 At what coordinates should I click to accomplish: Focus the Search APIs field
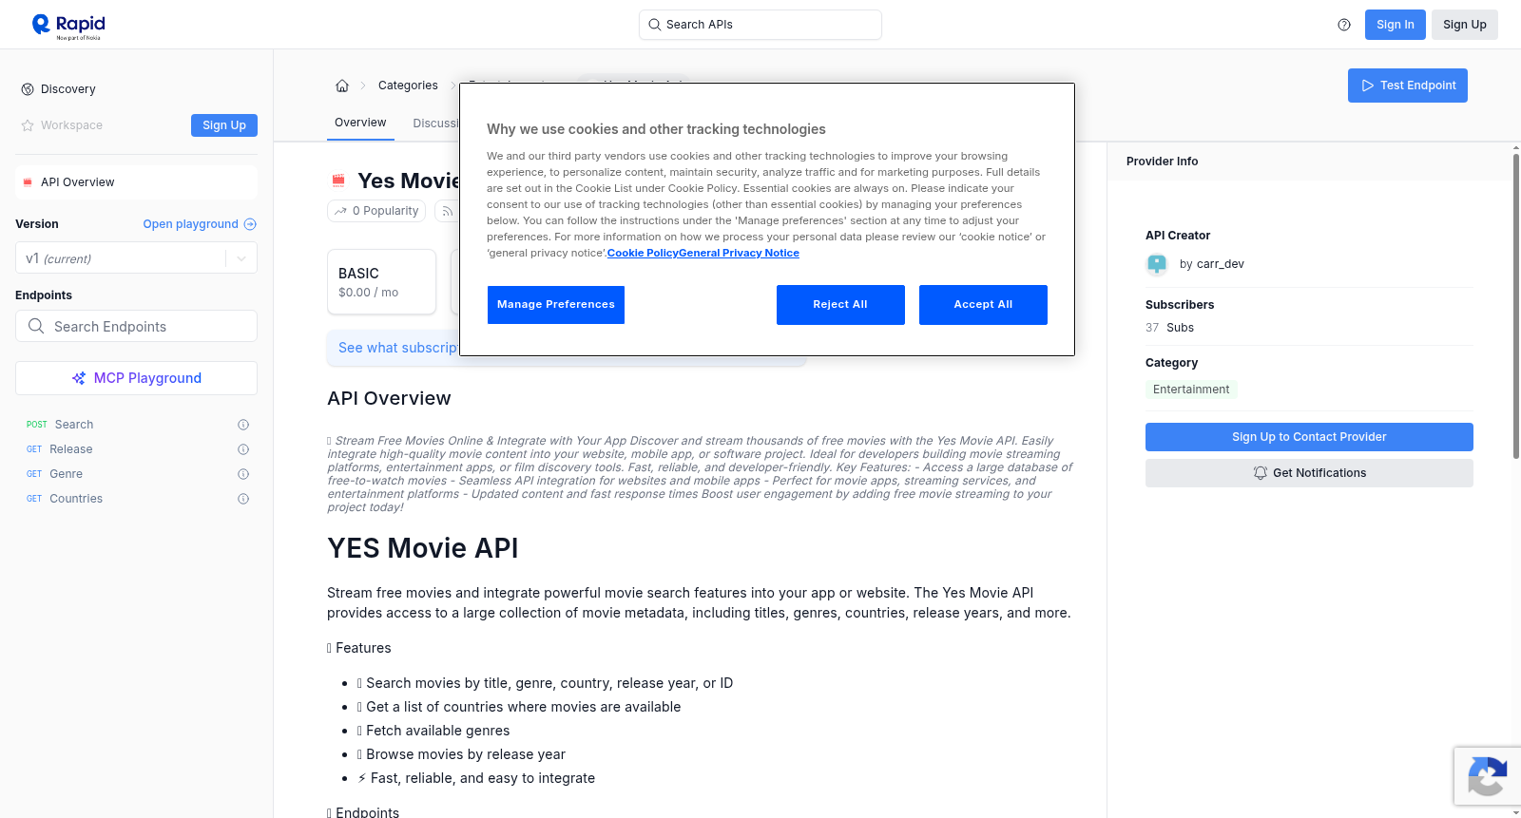pos(760,25)
